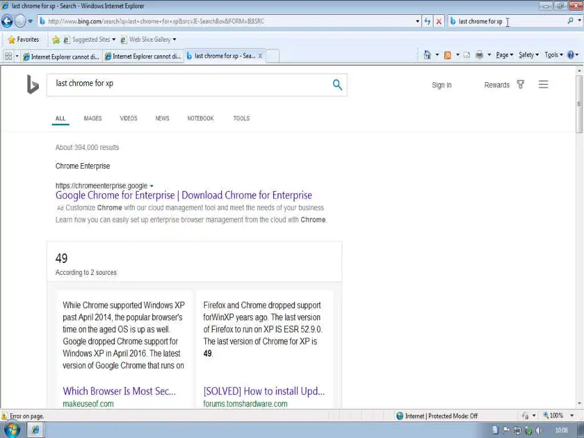Image resolution: width=584 pixels, height=438 pixels.
Task: Open the Safety menu
Action: coord(529,55)
